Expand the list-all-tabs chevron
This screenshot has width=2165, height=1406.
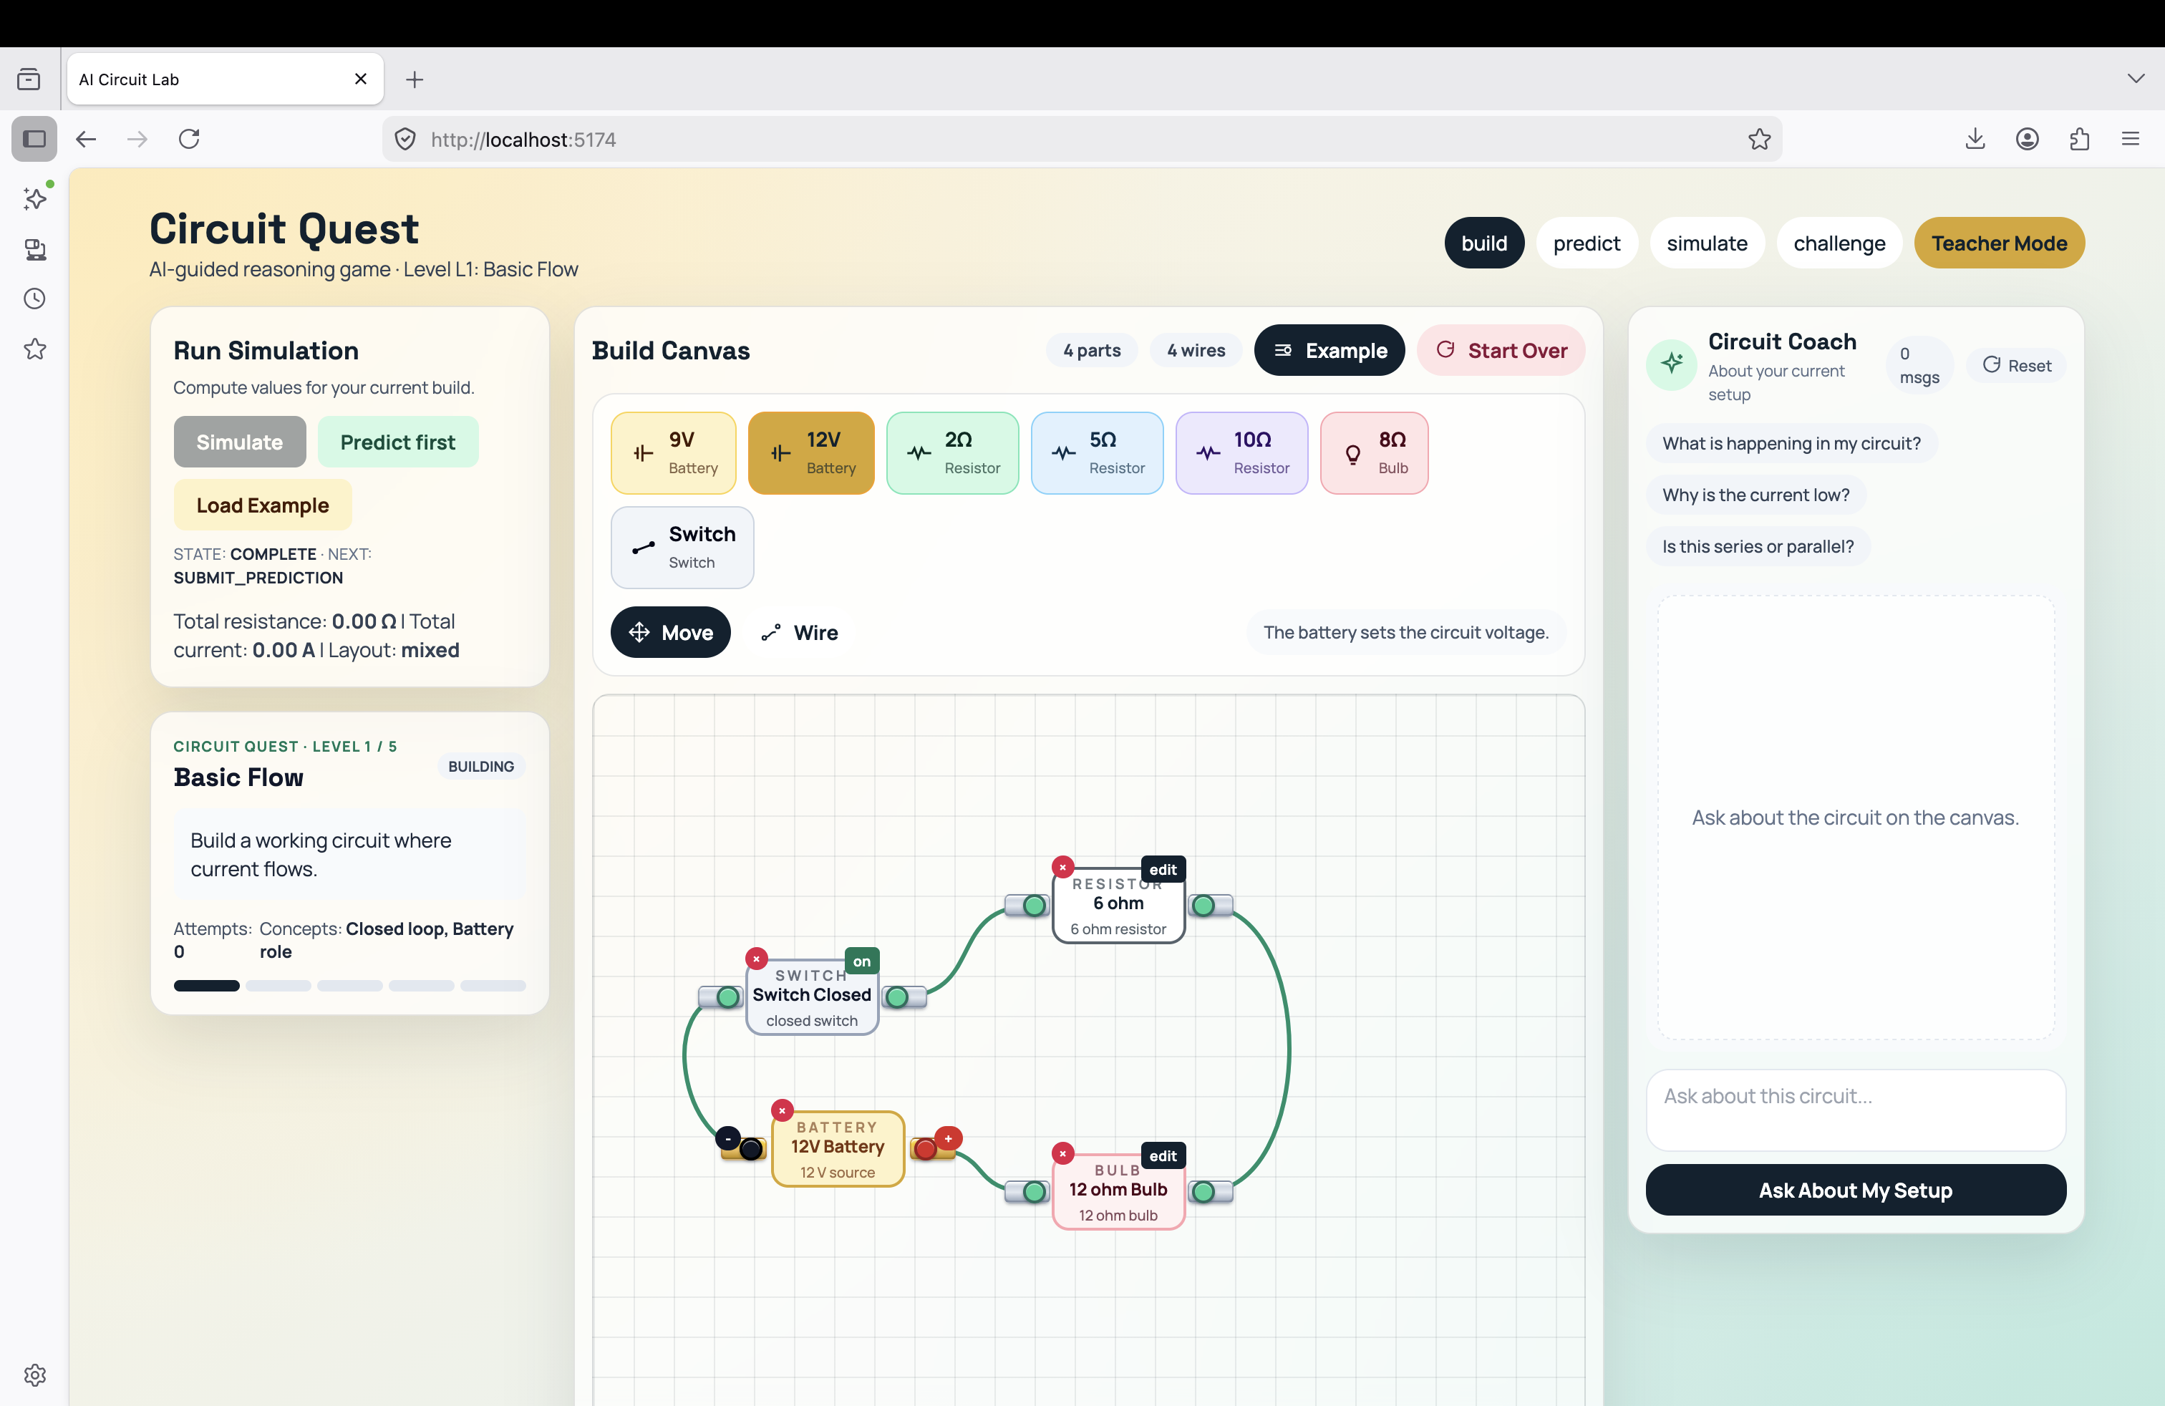2136,79
